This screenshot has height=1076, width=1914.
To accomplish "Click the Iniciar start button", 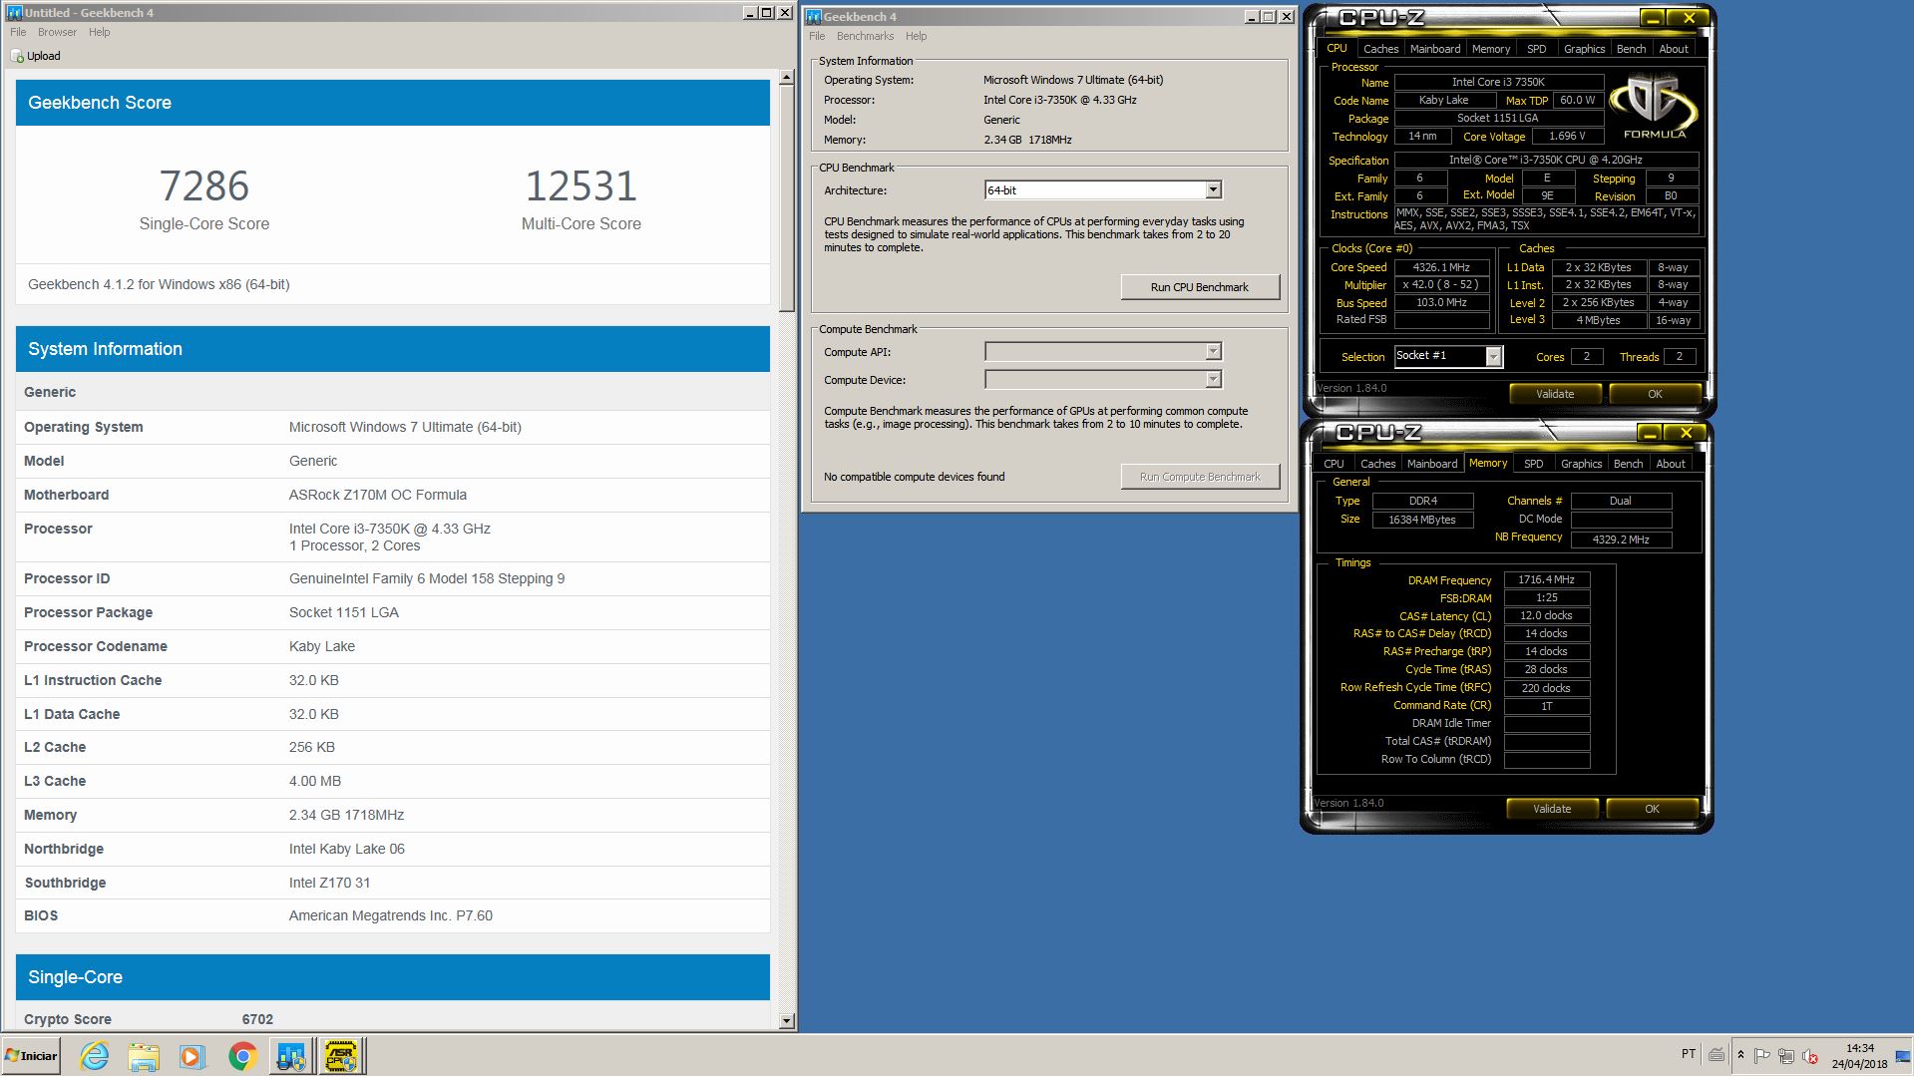I will point(32,1056).
